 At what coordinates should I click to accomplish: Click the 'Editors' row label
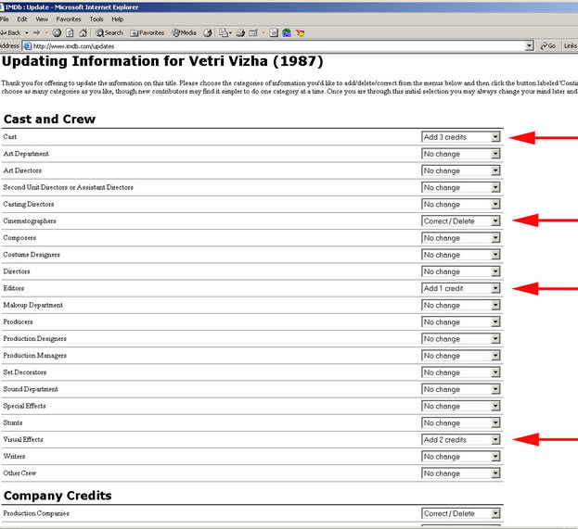click(x=14, y=288)
